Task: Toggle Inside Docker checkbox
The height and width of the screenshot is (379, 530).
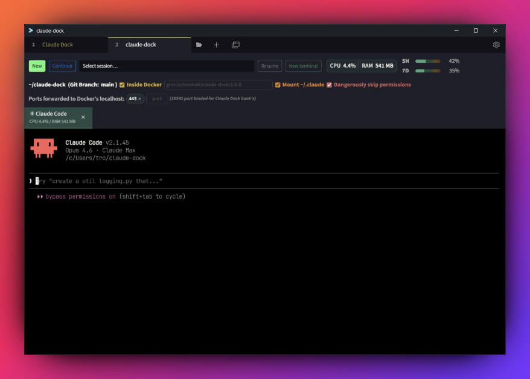Action: (122, 84)
